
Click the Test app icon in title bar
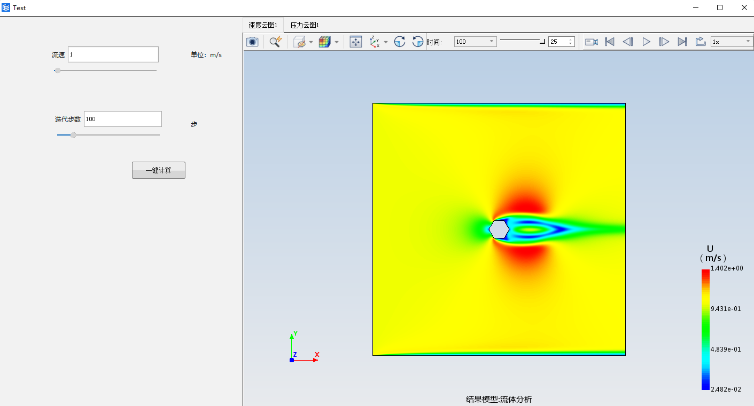pyautogui.click(x=6, y=7)
